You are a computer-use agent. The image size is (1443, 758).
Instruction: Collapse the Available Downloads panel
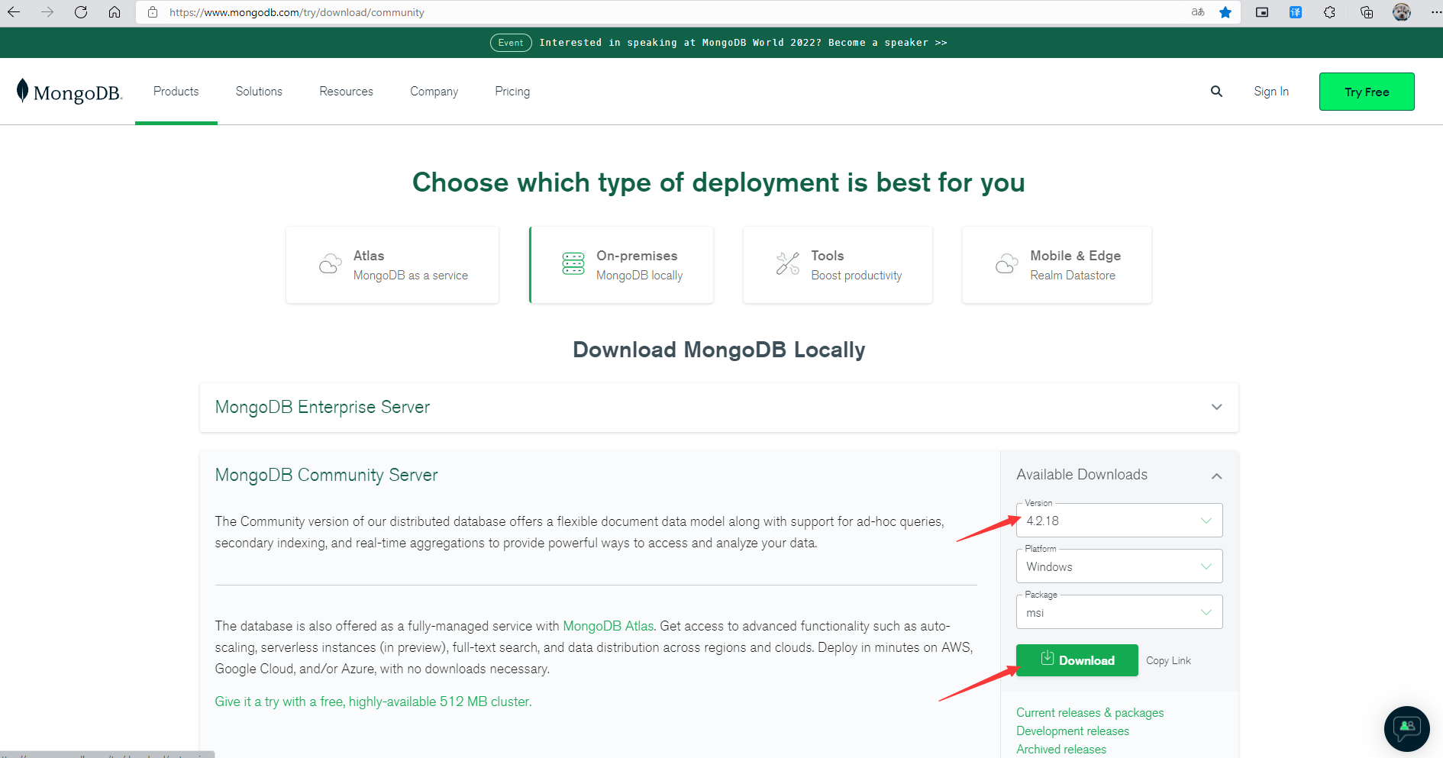pos(1217,476)
